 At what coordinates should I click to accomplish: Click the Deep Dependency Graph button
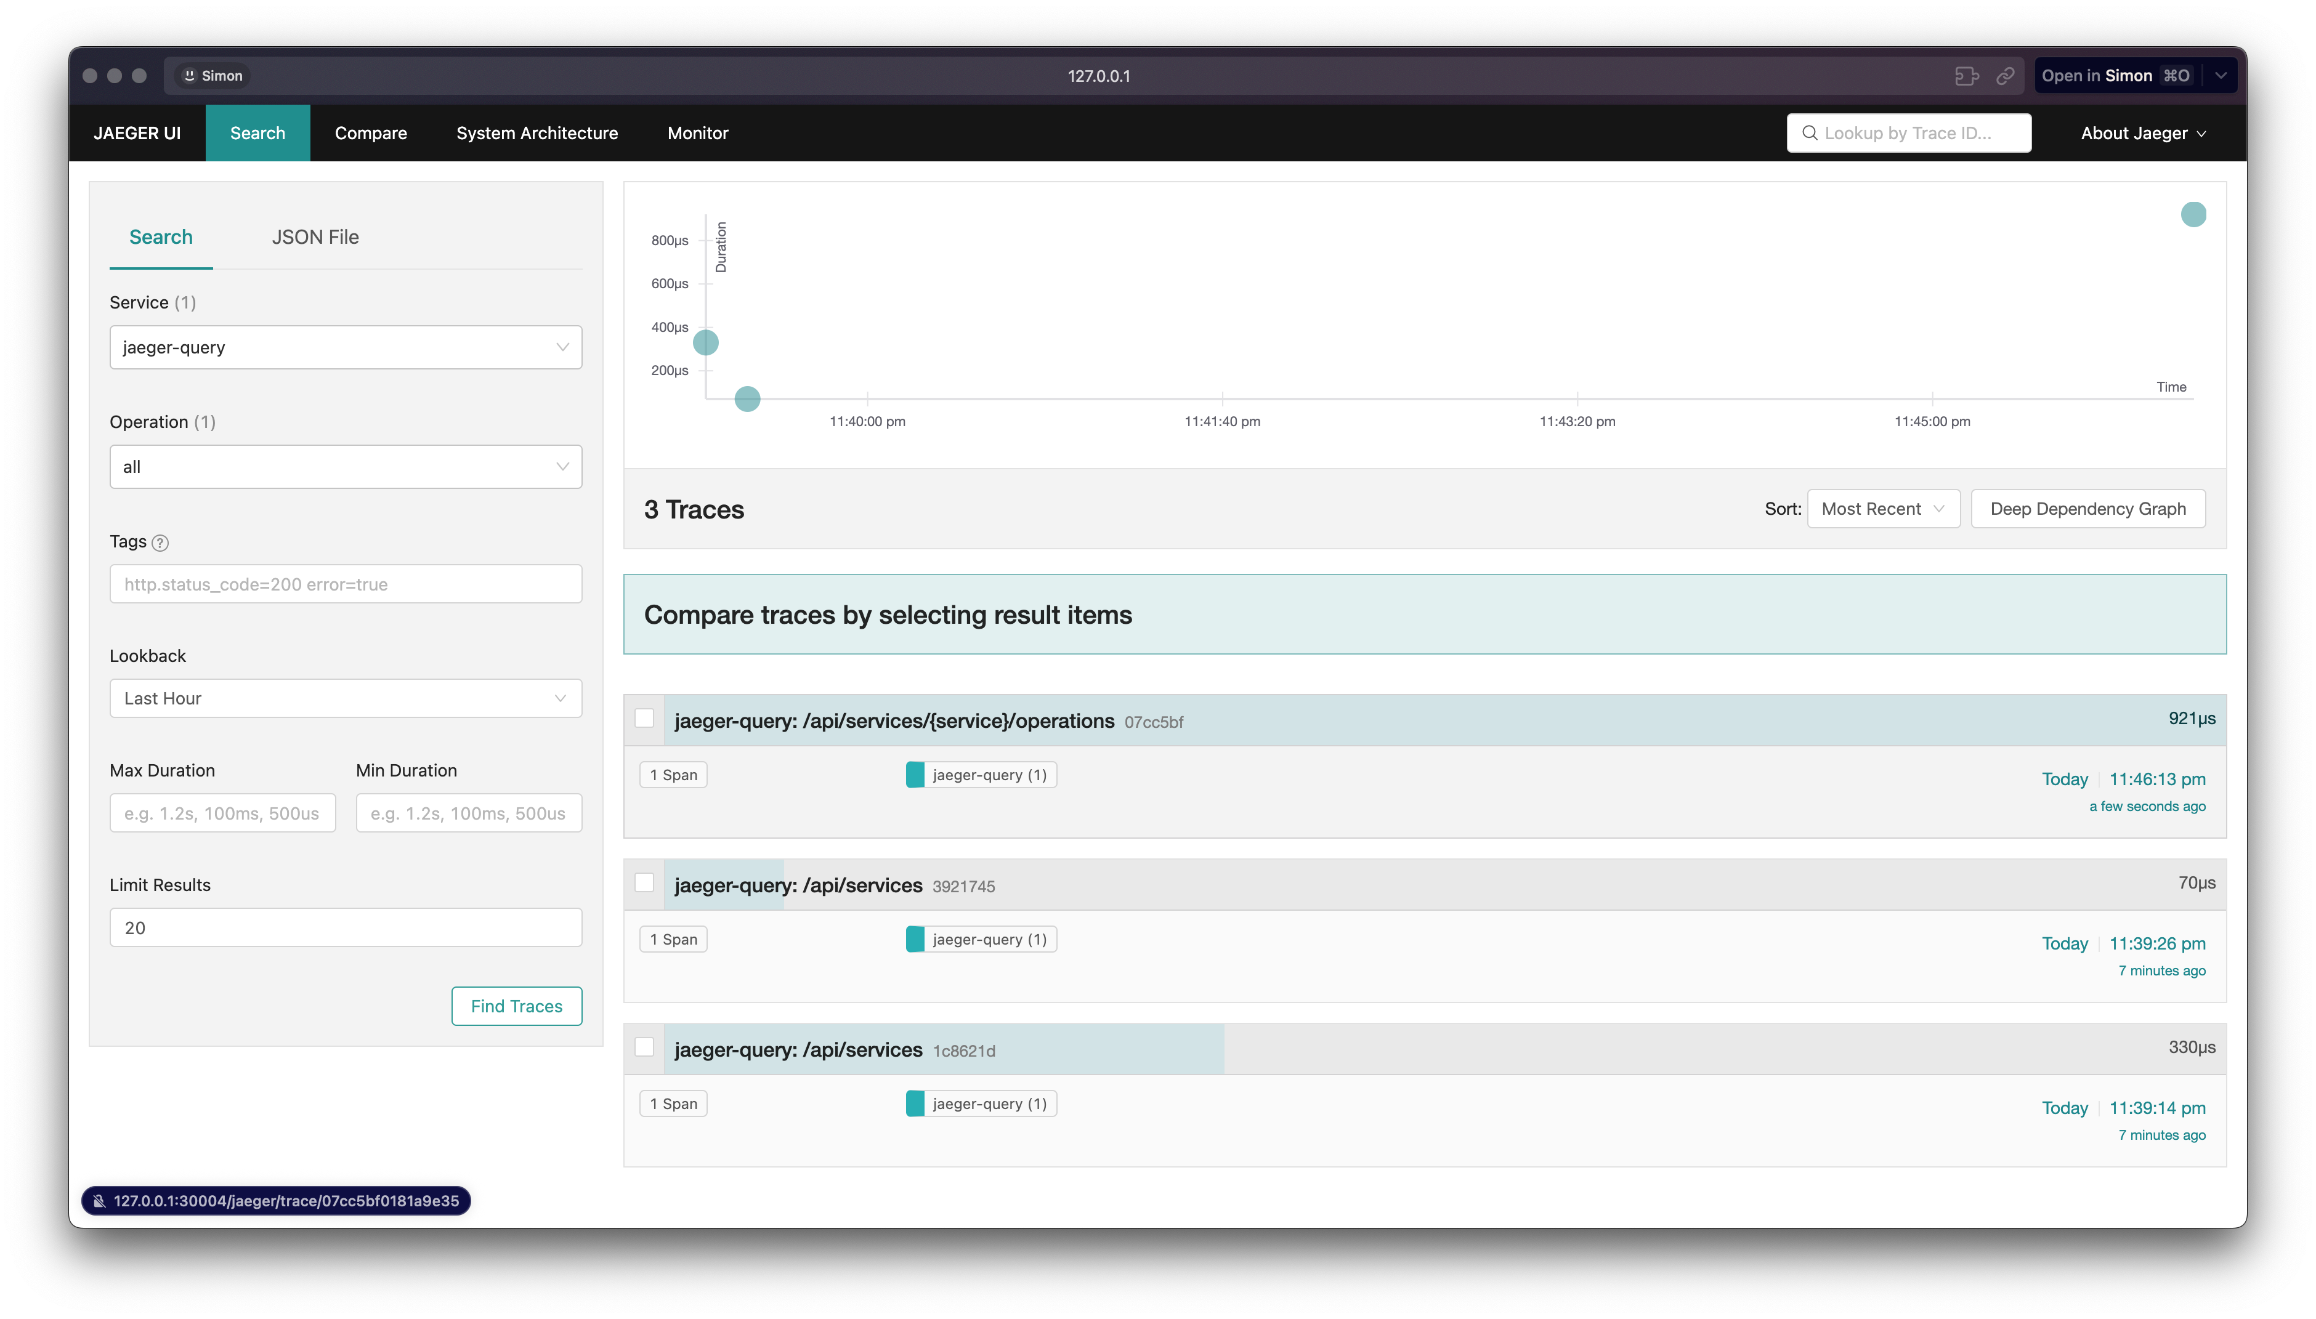2087,509
